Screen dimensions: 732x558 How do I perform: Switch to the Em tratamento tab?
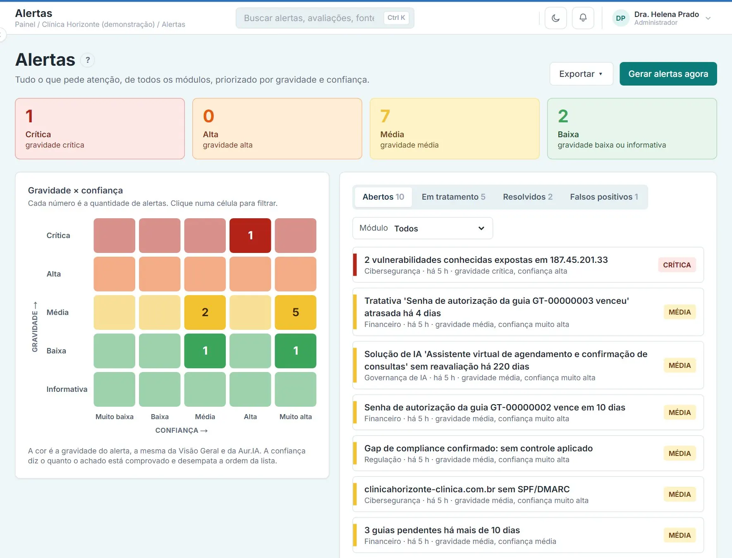click(453, 197)
